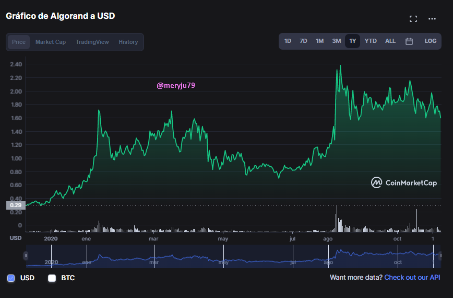Follow the Check out our API link
Screen dimensions: 453x298
pos(412,278)
